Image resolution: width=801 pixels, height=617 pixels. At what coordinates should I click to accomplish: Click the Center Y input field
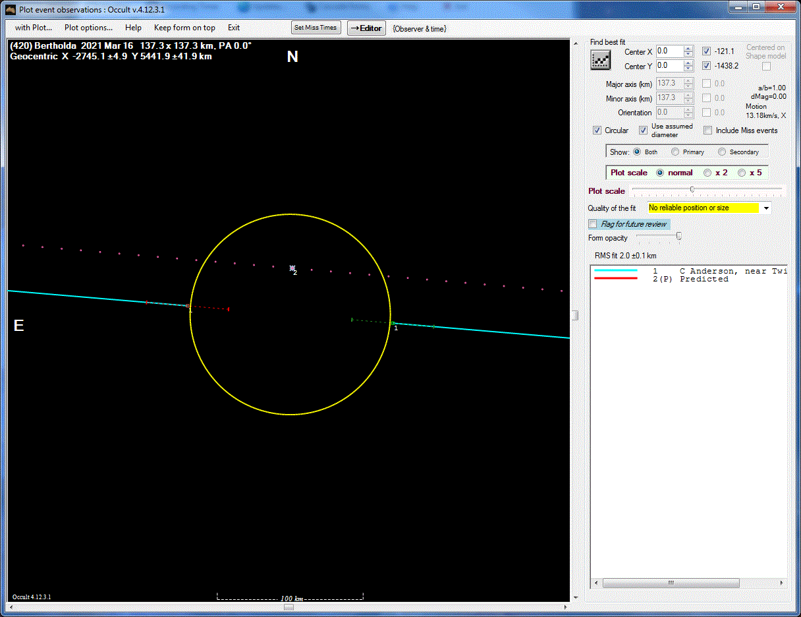[x=670, y=66]
